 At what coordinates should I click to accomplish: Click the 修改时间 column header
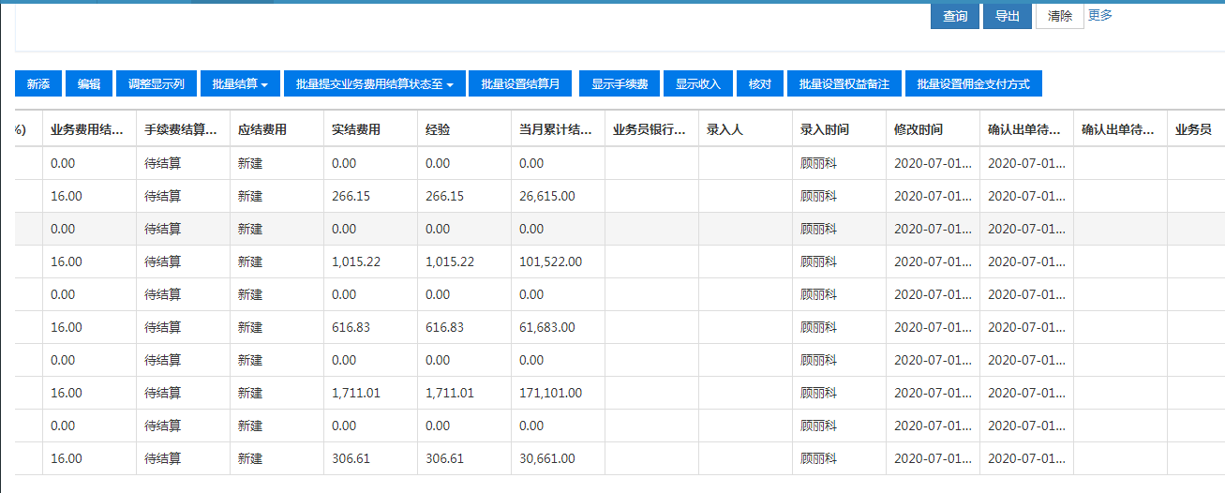tap(919, 130)
